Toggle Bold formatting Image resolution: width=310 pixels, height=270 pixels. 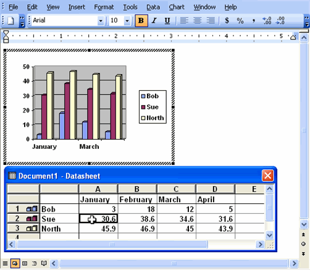coord(141,20)
